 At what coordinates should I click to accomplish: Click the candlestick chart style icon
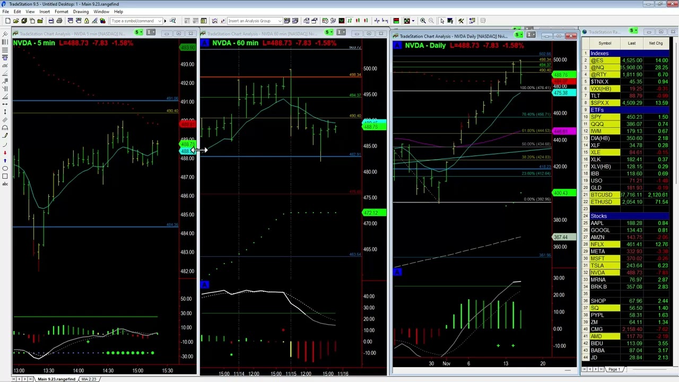pyautogui.click(x=358, y=21)
